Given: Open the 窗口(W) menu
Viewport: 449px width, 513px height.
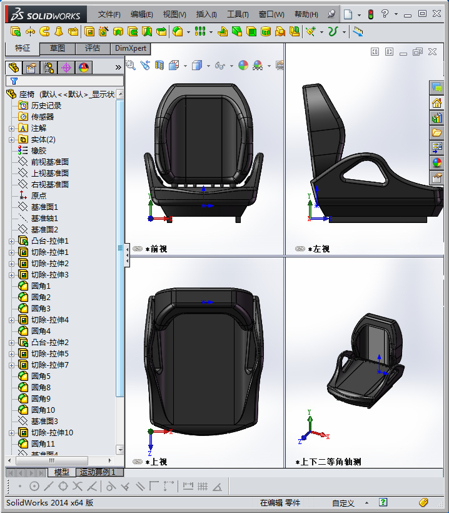Looking at the screenshot, I should click(x=271, y=14).
